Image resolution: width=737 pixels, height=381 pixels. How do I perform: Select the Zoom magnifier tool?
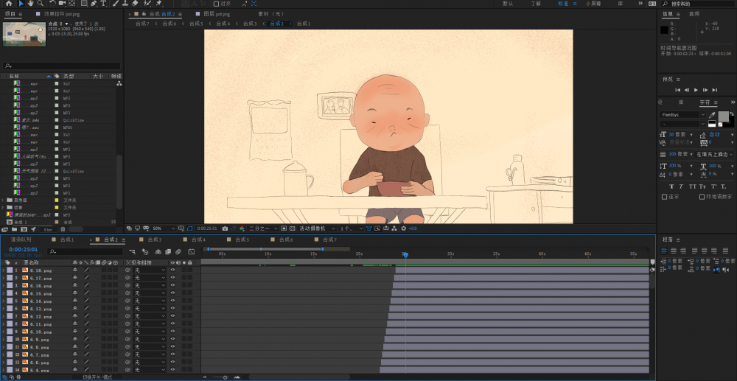(x=41, y=3)
